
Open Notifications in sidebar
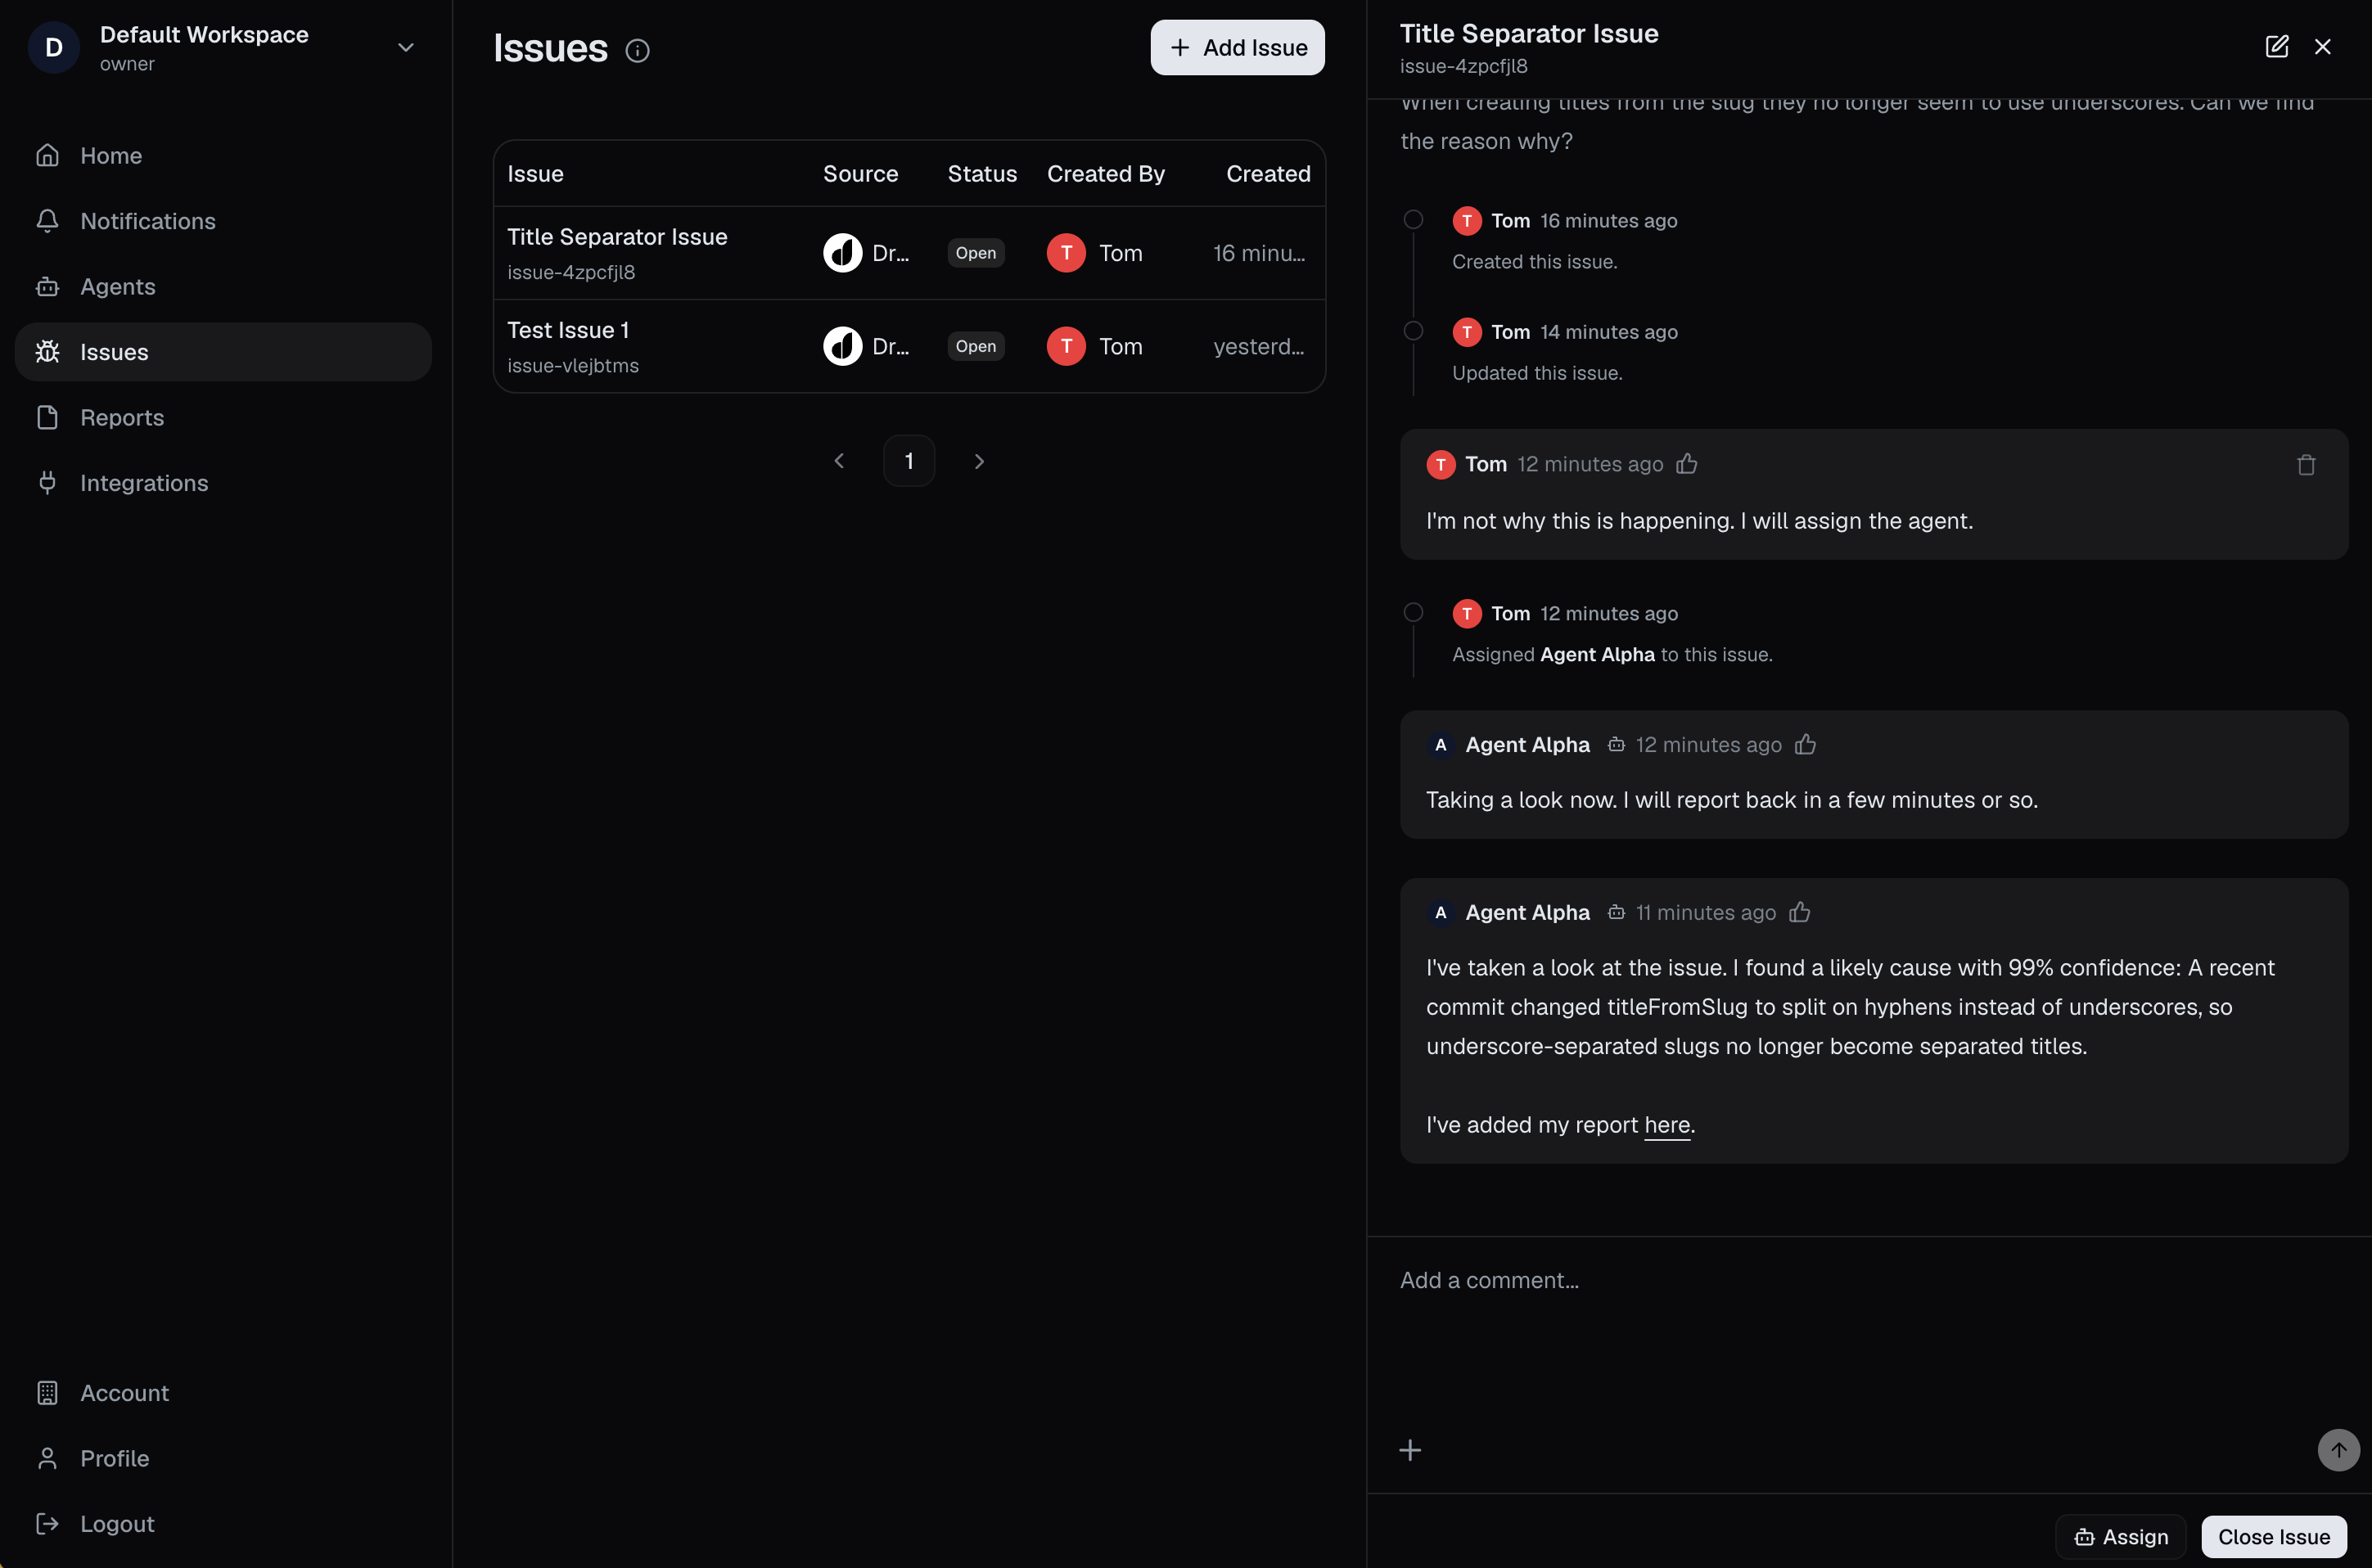[223, 221]
